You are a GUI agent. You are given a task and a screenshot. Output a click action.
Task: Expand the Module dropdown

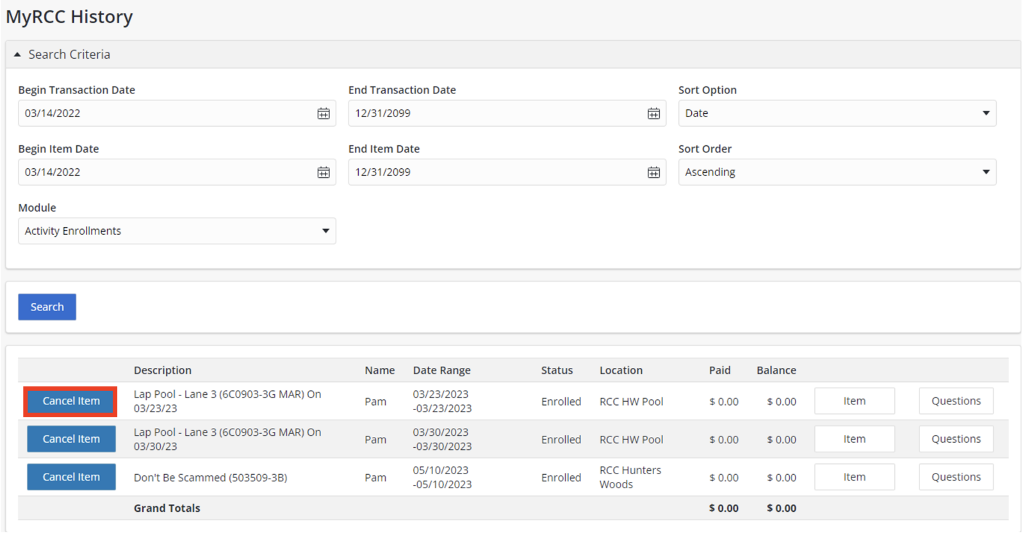(x=177, y=231)
